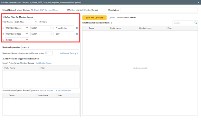Click the Probe Device value field
201x120 pixels.
pyautogui.click(x=64, y=28)
